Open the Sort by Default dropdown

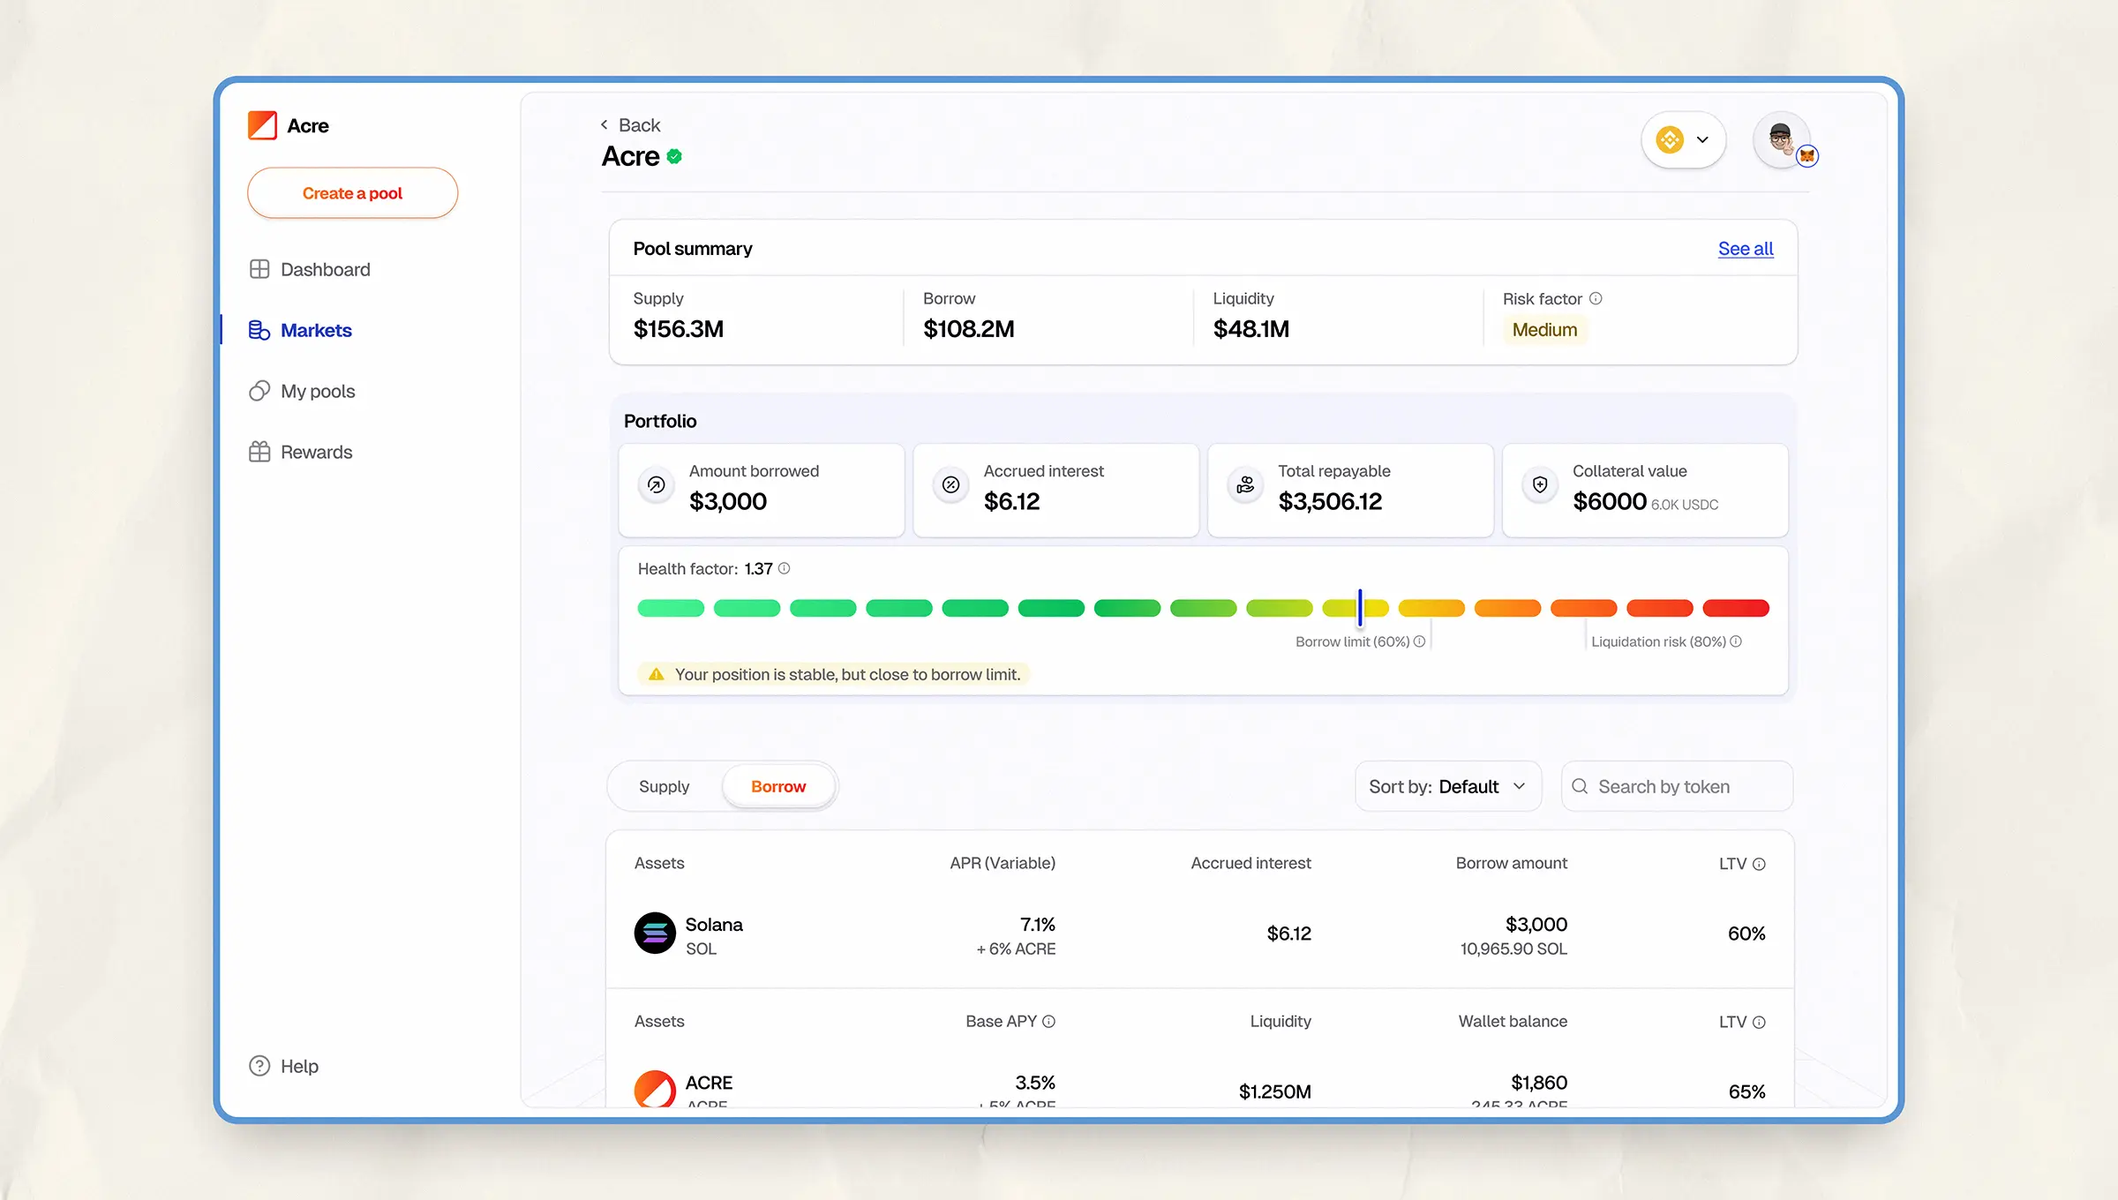pos(1448,786)
